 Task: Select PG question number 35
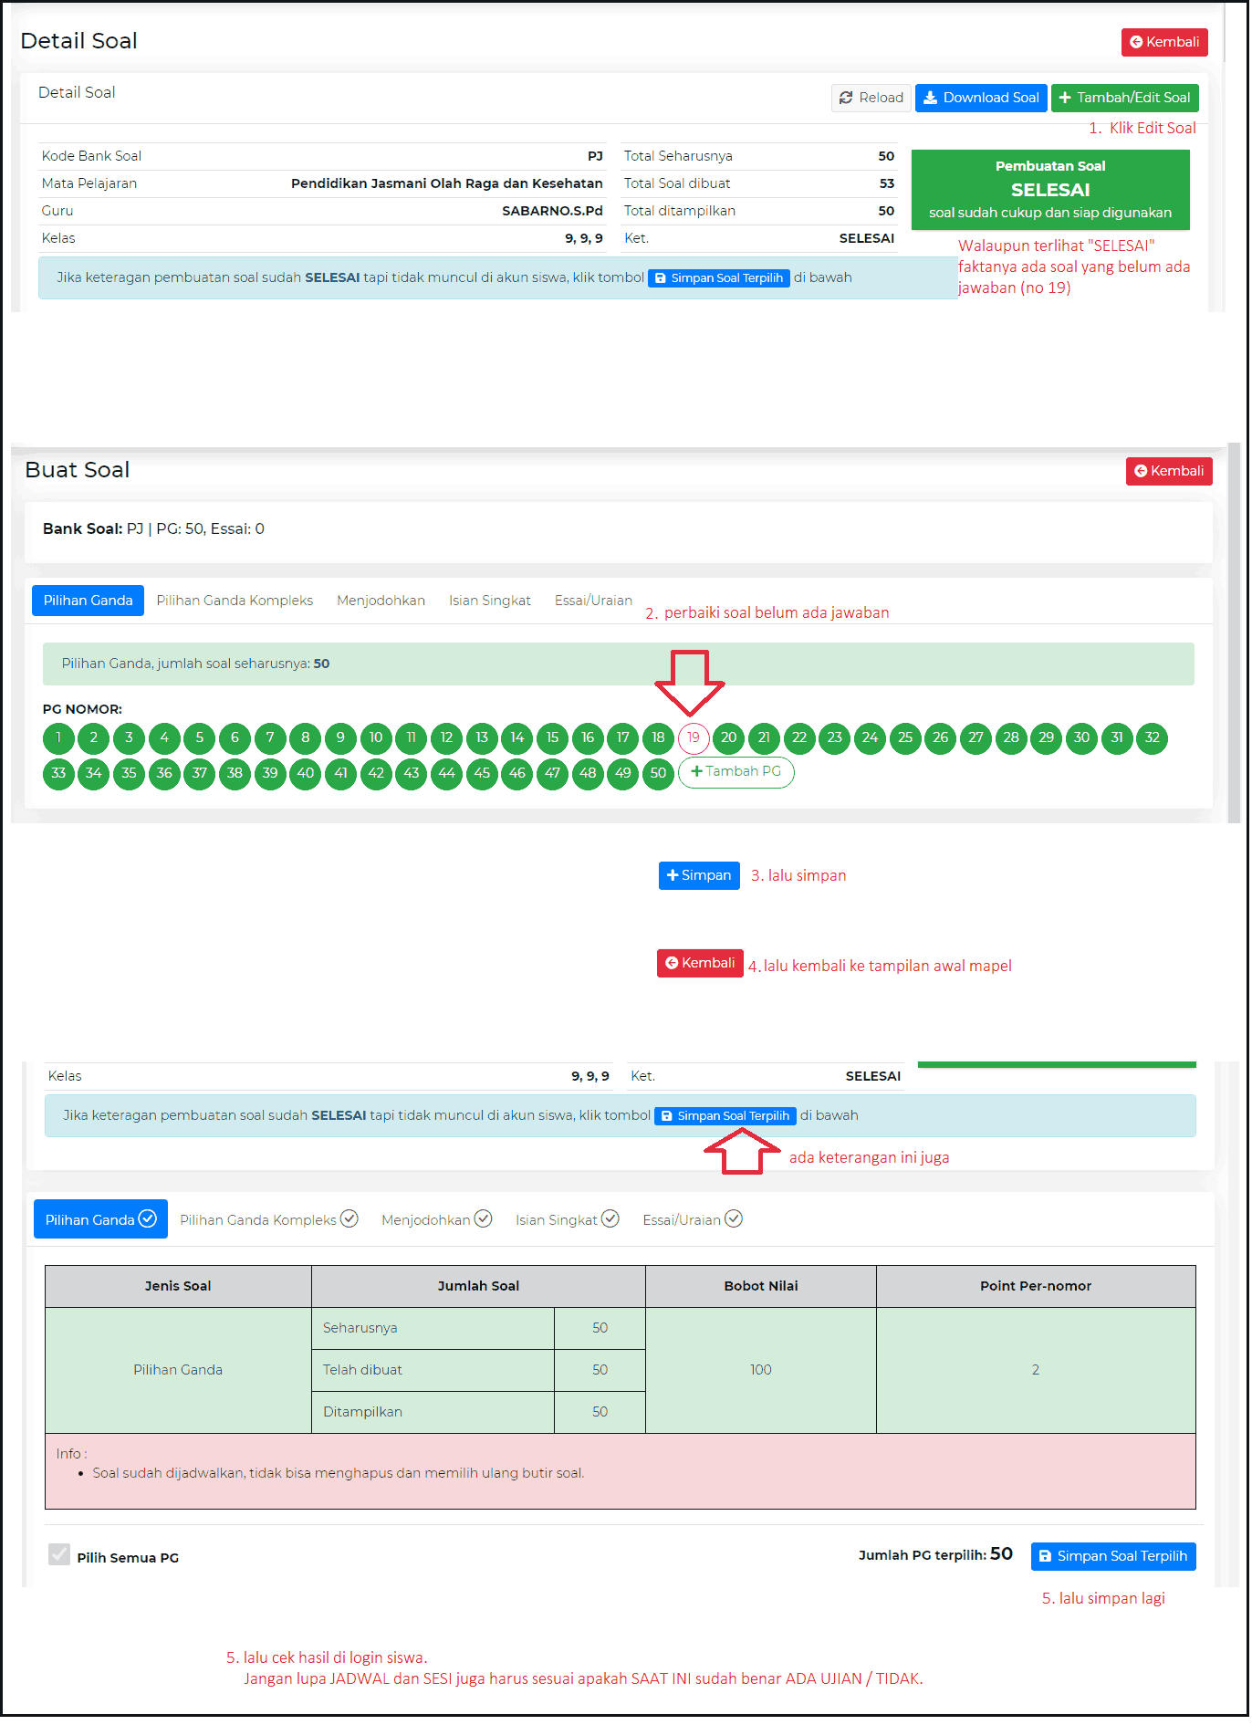click(130, 775)
